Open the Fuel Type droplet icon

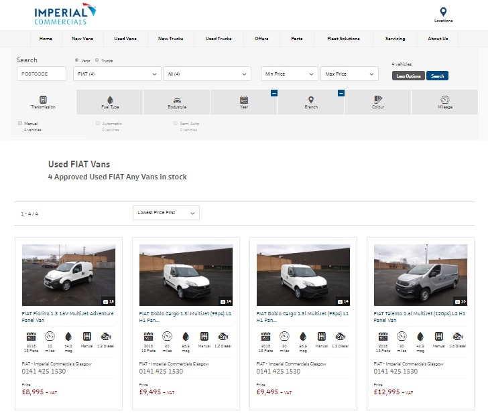(x=110, y=99)
